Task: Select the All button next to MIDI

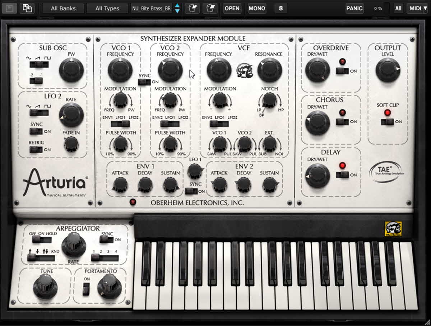Action: point(398,8)
